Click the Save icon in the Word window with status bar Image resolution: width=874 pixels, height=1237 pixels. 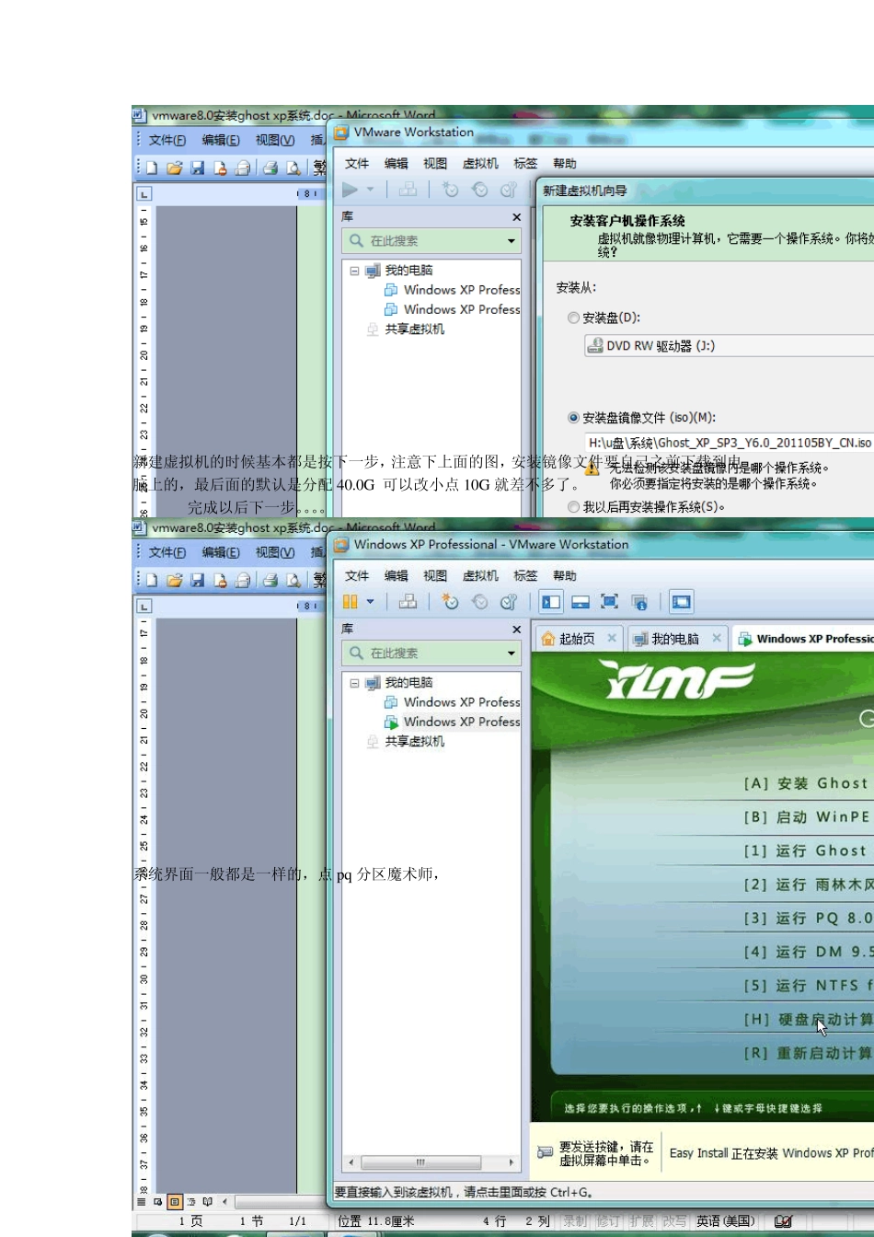[x=197, y=580]
